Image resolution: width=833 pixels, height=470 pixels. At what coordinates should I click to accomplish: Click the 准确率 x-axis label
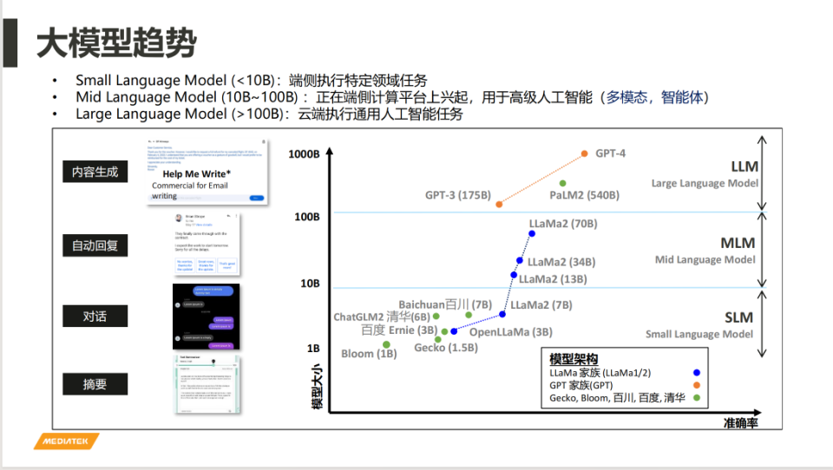pyautogui.click(x=740, y=422)
